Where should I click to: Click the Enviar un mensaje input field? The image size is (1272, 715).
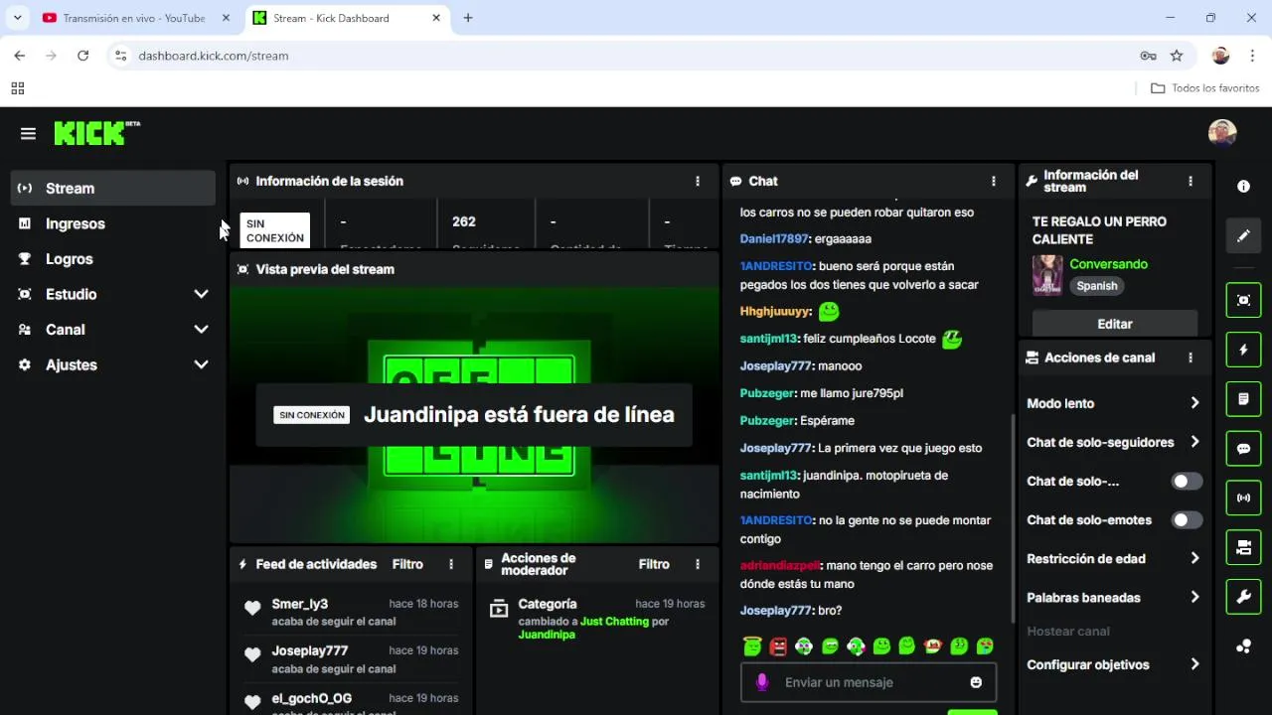(869, 682)
